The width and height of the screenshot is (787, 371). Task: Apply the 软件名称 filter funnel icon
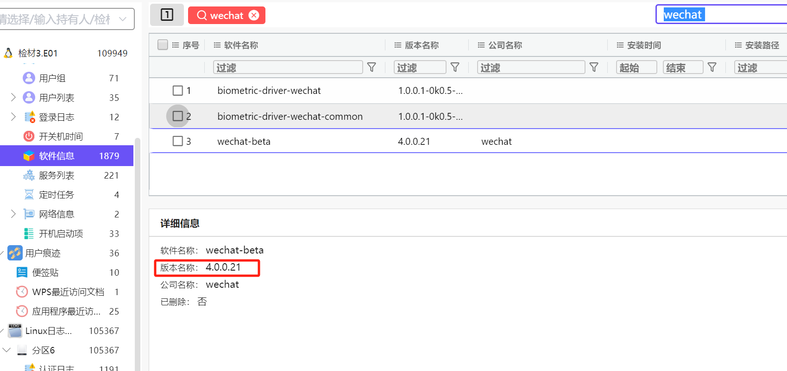pos(371,68)
